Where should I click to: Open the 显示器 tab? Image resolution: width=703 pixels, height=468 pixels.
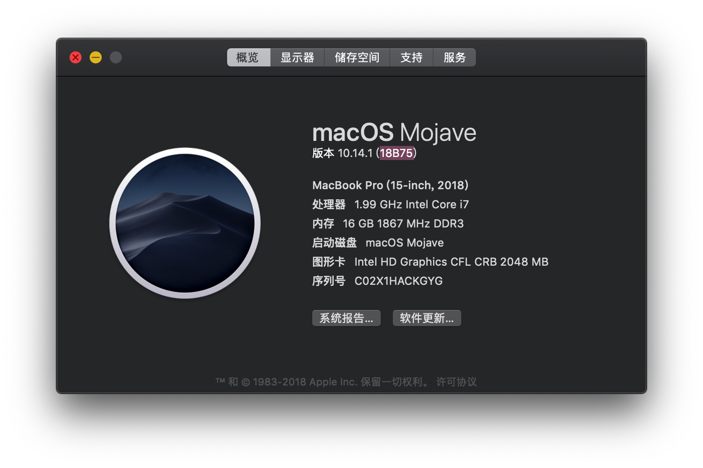297,57
